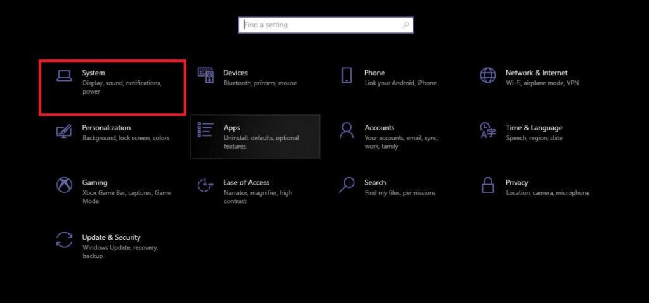Click 'Narrator, magnifier, high contrast' description
The height and width of the screenshot is (303, 649).
(258, 197)
